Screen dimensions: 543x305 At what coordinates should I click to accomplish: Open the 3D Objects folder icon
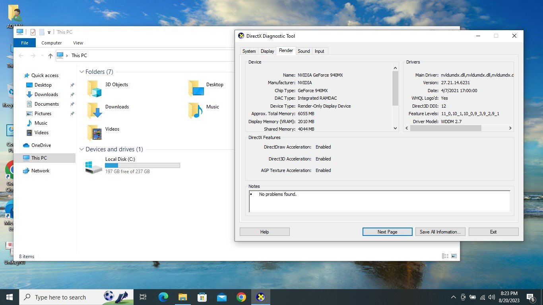[95, 89]
